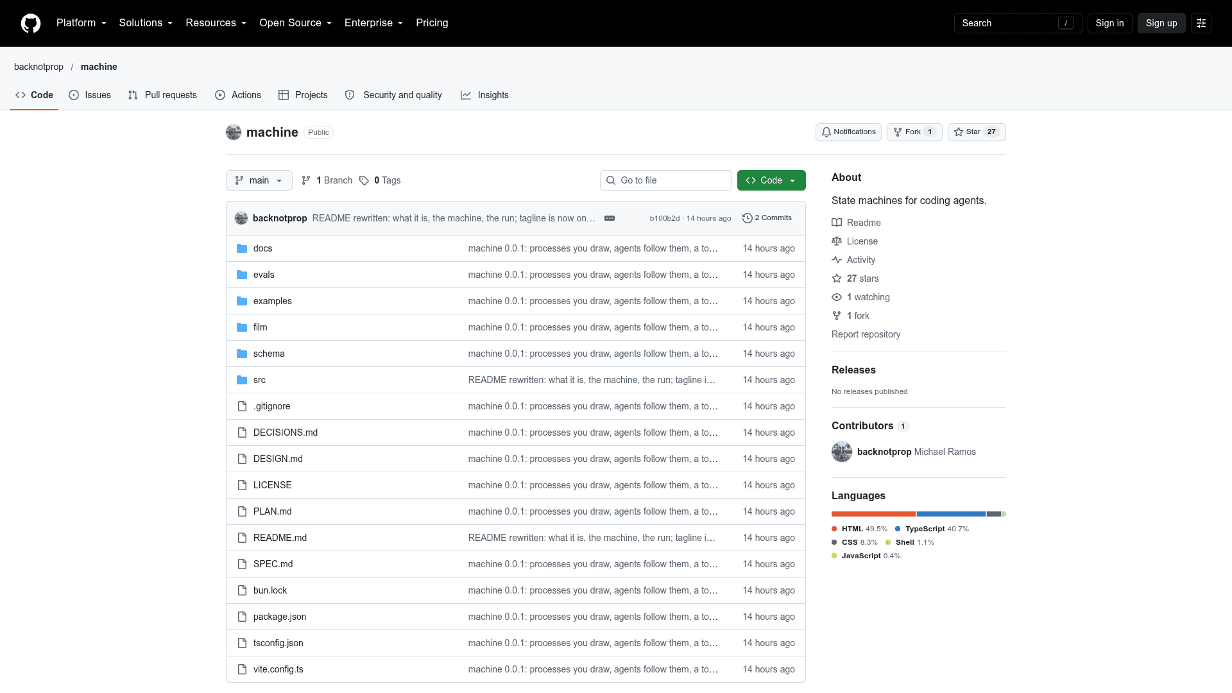The height and width of the screenshot is (693, 1232).
Task: Click the TypeScript segment of the language bar
Action: [x=951, y=514]
